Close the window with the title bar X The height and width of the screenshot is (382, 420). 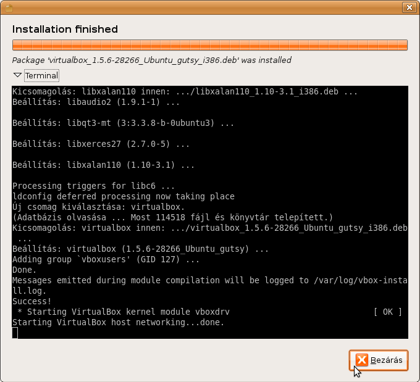click(x=409, y=7)
